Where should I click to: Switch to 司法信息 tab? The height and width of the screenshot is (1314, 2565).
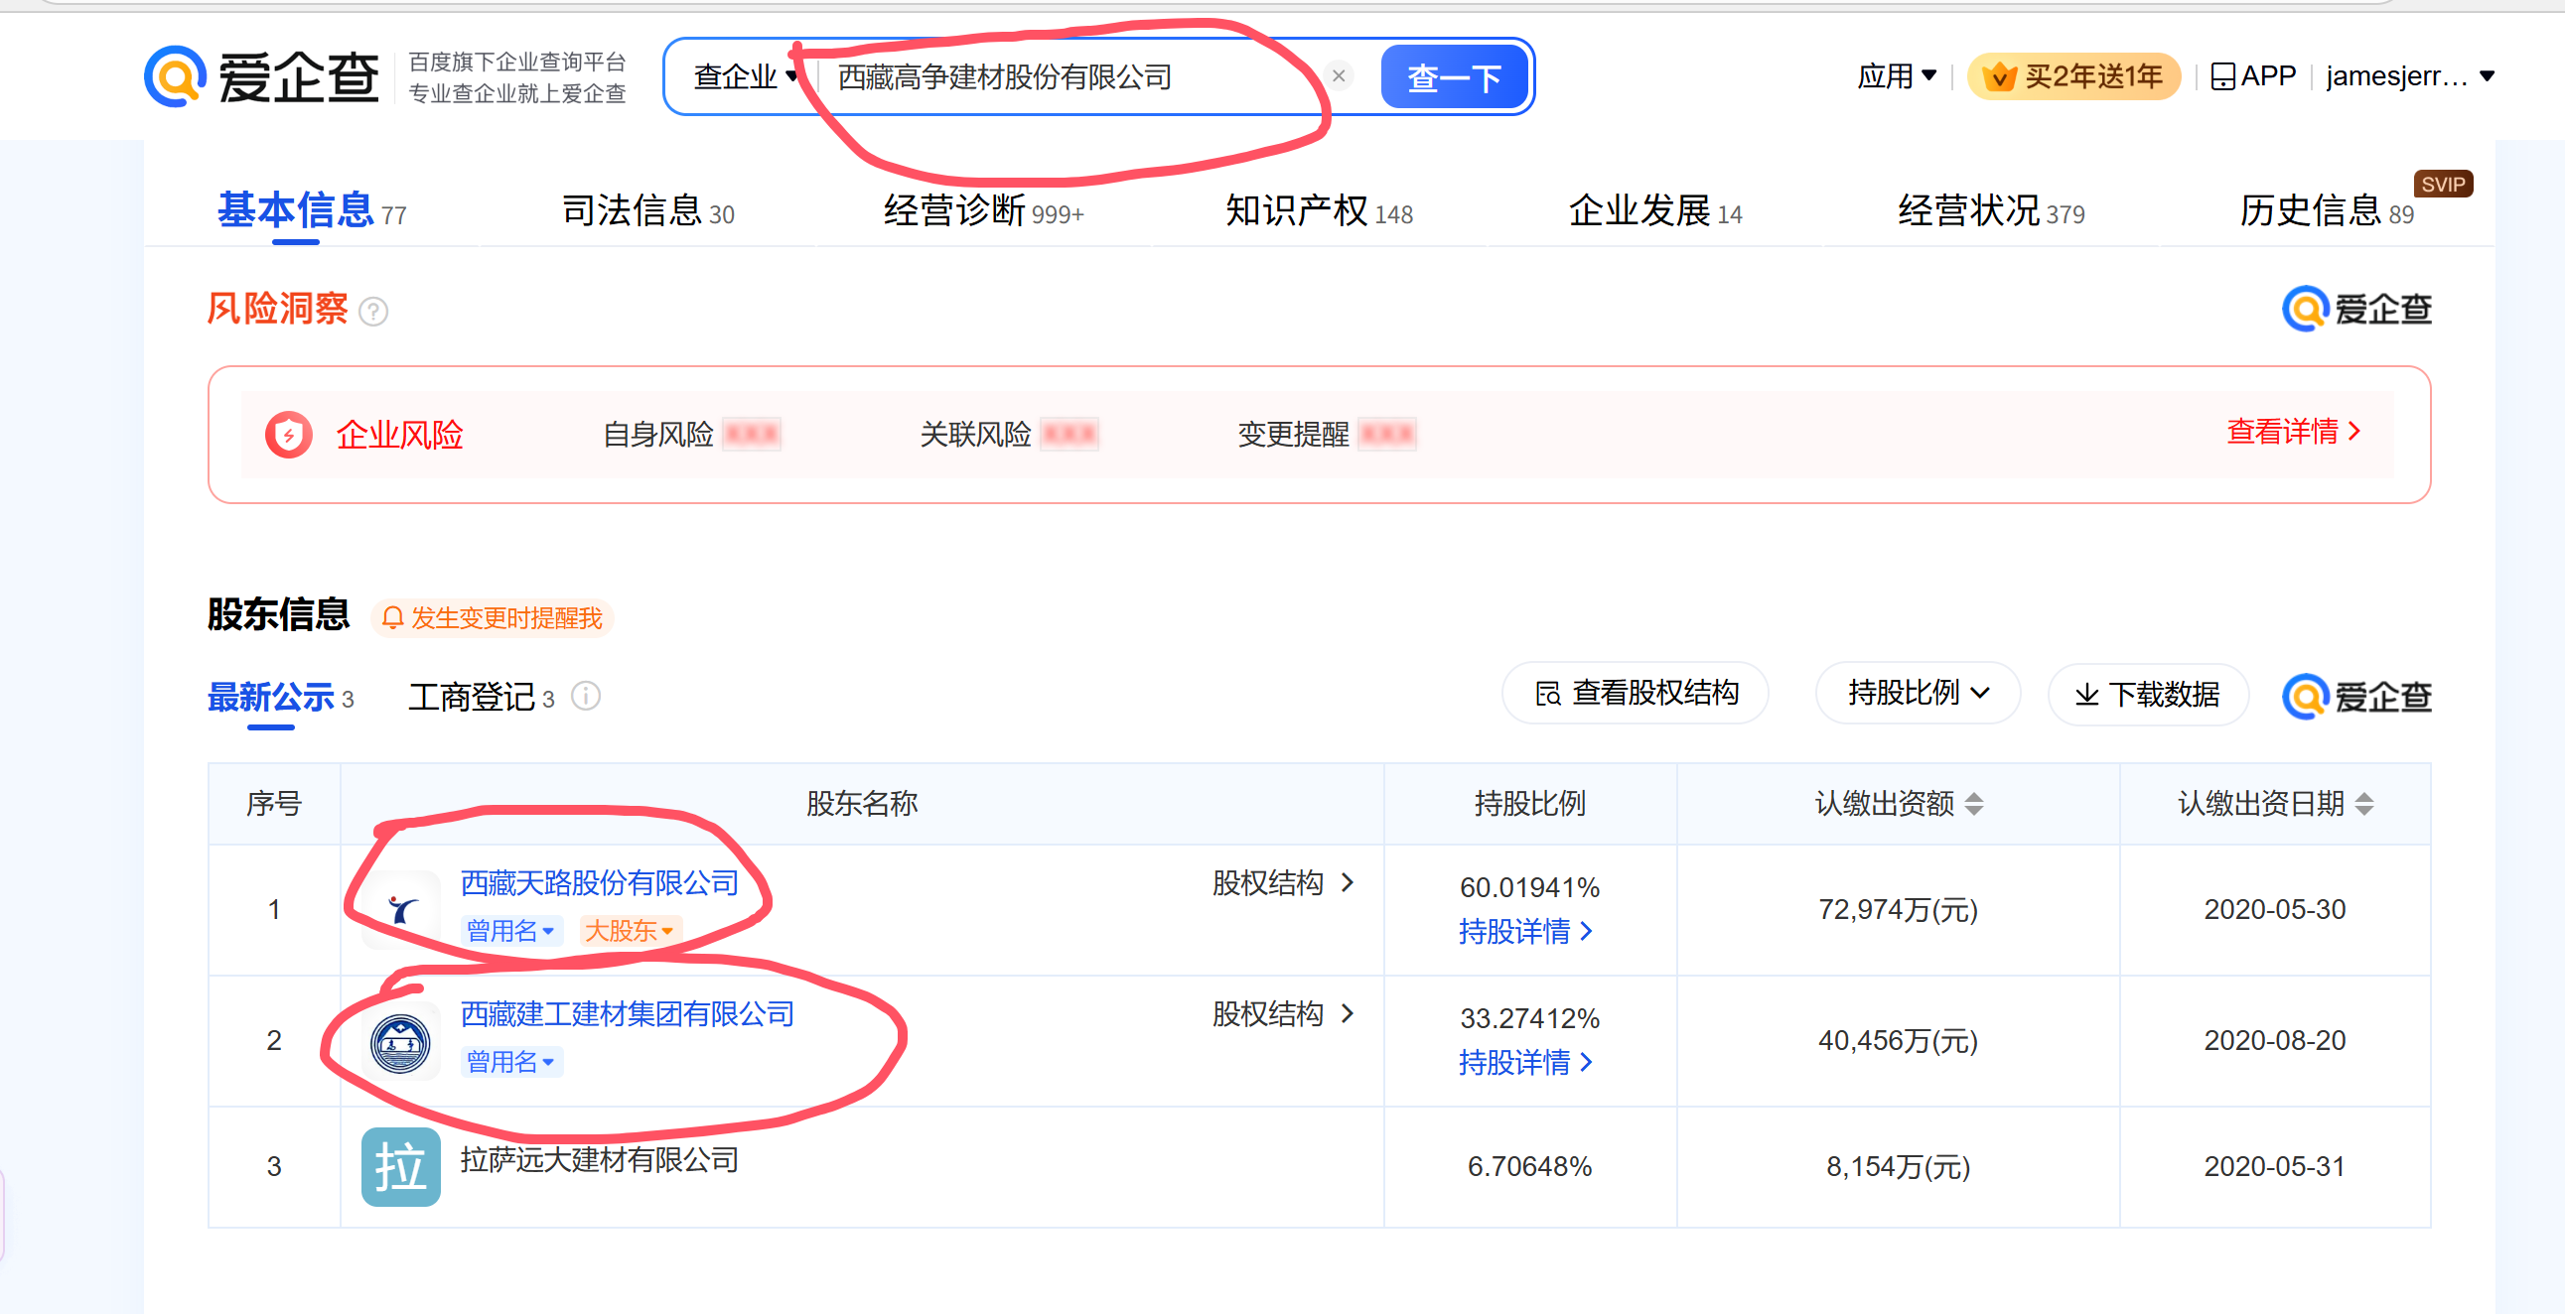[x=647, y=211]
